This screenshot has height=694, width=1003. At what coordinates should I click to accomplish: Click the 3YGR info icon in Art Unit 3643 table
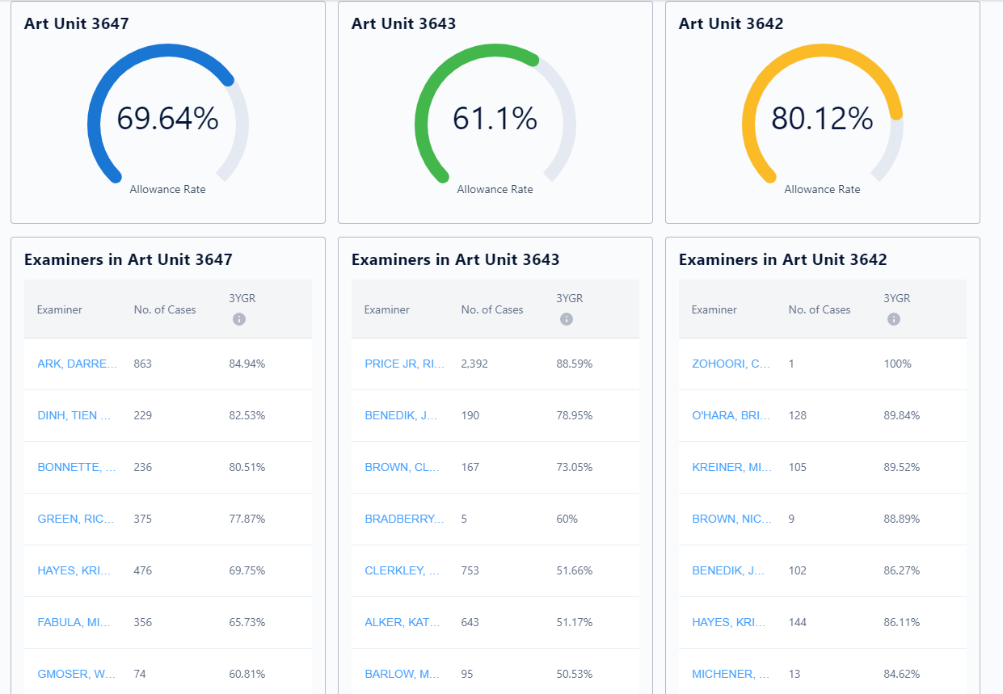point(566,319)
